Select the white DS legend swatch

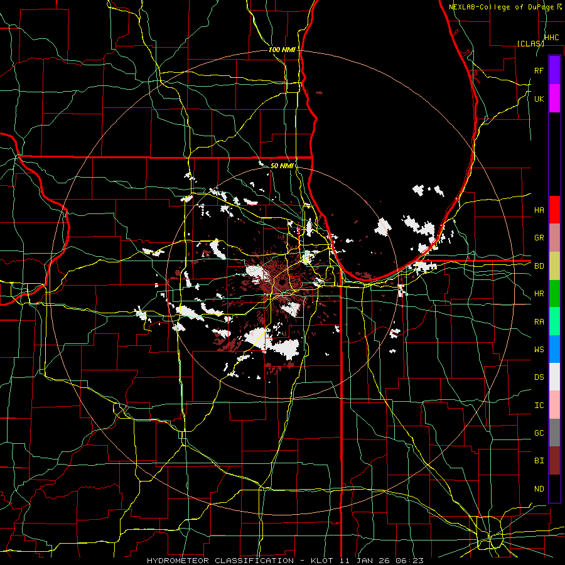point(554,377)
